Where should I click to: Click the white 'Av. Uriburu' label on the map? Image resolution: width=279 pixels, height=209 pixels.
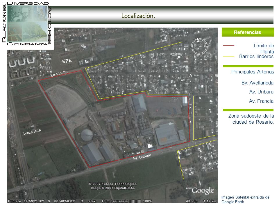click(142, 157)
